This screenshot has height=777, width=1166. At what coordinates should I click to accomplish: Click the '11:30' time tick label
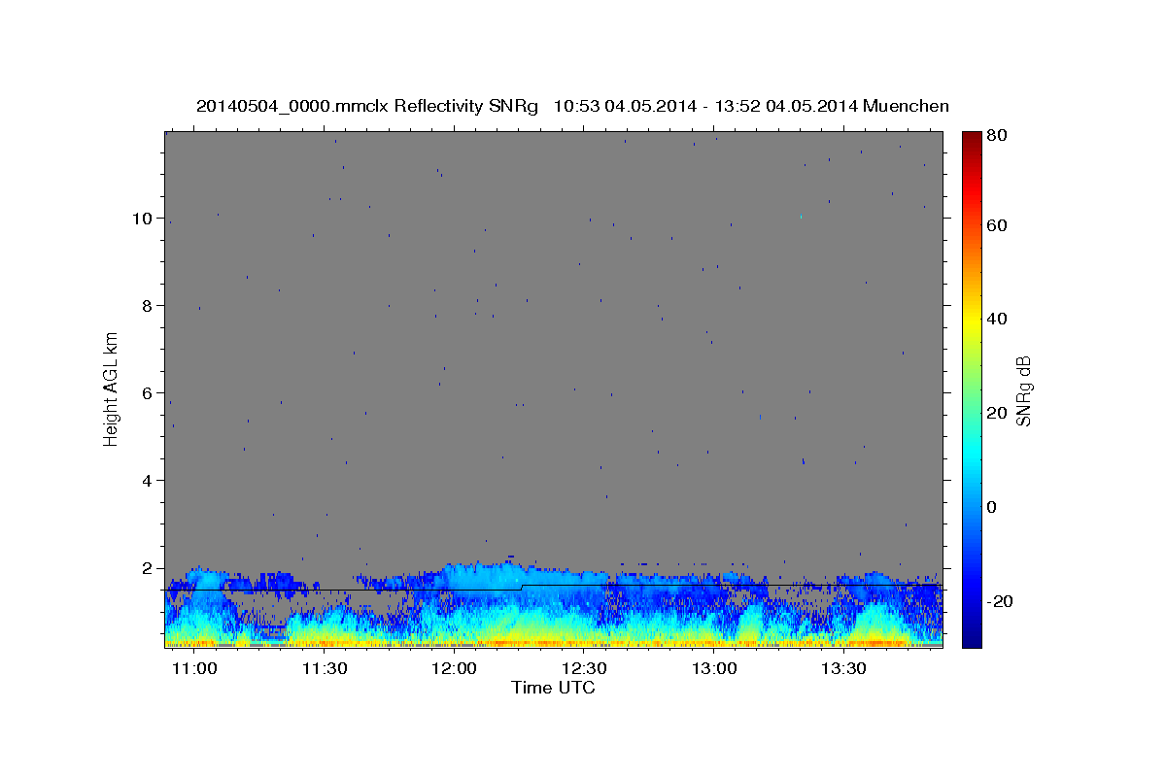coord(325,669)
